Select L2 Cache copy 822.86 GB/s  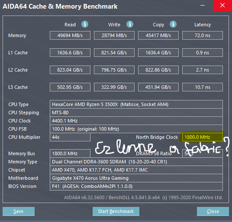tap(159, 70)
